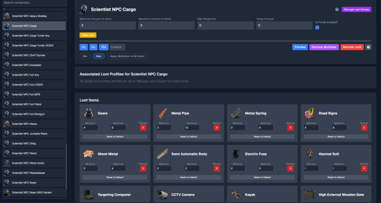This screenshot has height=203, width=381.
Task: Select the Min multiplier option
Action: point(85,57)
